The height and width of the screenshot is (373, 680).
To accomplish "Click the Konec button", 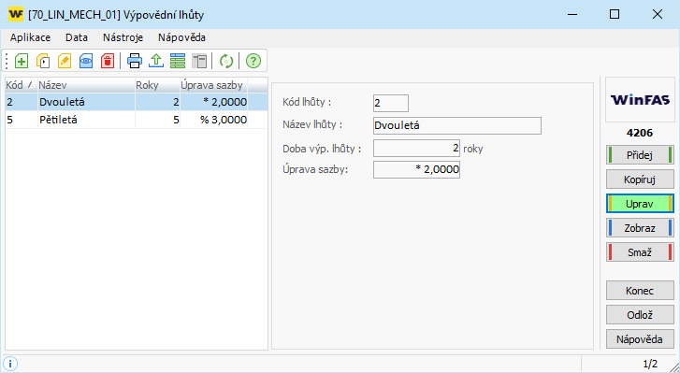I will [x=640, y=291].
